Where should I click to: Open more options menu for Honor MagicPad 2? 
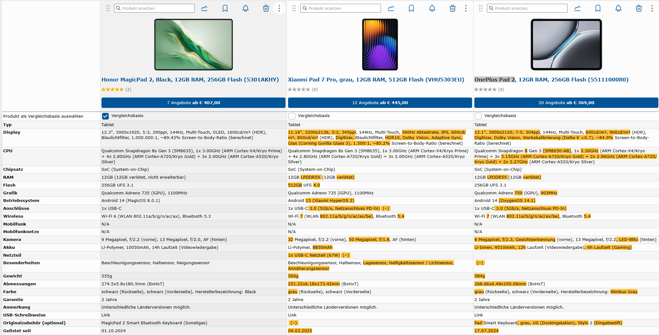point(279,8)
